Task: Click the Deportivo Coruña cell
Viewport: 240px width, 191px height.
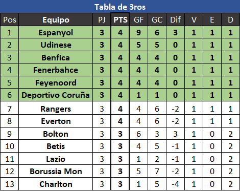Action: pos(56,95)
